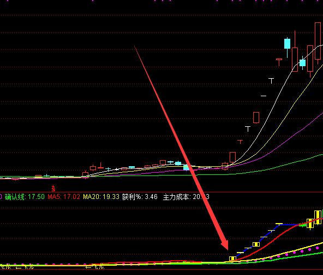Viewport: 323px width, 275px height.
Task: Select the white dash-shaped candle
Action: 264,96
